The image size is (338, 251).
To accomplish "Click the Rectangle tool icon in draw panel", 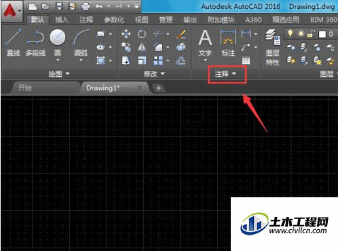I will click(x=100, y=34).
